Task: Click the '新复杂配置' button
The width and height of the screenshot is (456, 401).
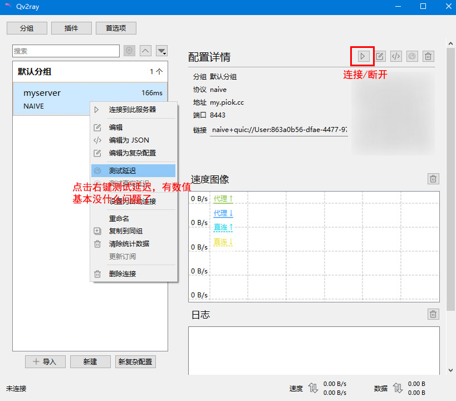Action: point(135,361)
